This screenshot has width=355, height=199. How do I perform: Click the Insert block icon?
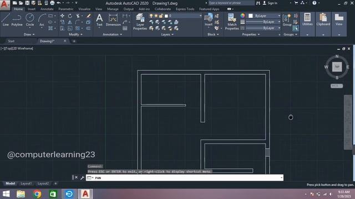209,20
